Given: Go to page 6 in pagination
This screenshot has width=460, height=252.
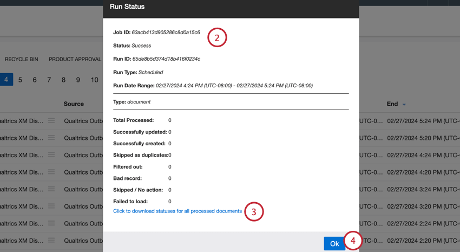Looking at the screenshot, I should (x=35, y=80).
